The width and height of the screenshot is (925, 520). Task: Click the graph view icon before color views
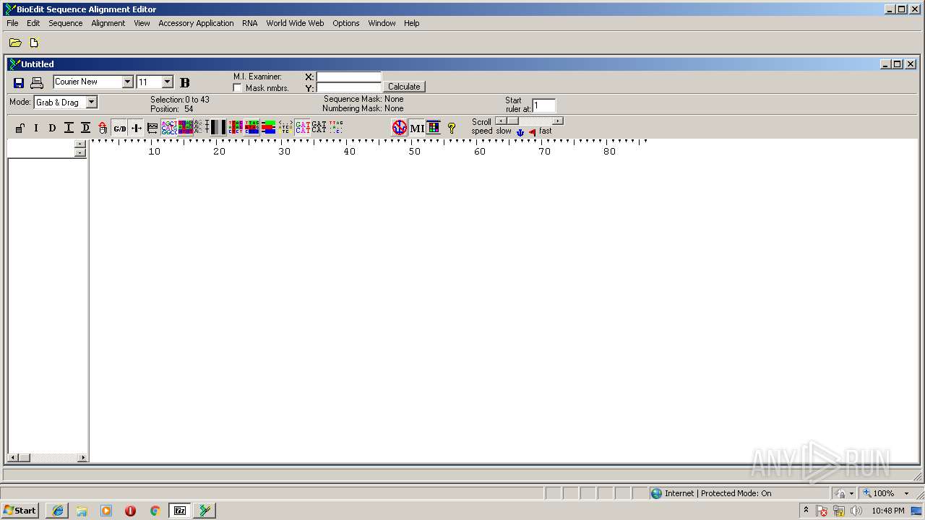(x=152, y=128)
